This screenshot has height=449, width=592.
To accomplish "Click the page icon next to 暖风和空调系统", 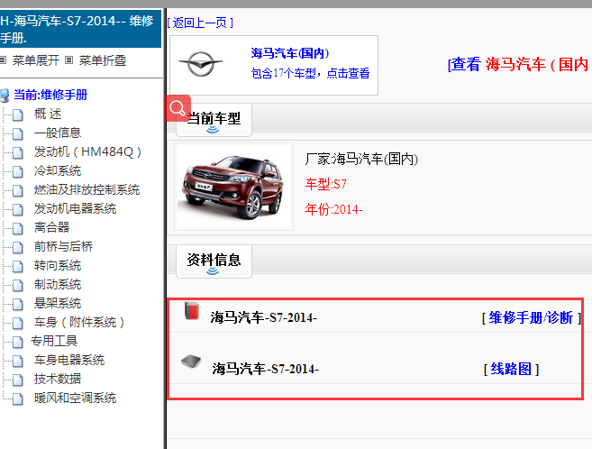I will point(17,399).
